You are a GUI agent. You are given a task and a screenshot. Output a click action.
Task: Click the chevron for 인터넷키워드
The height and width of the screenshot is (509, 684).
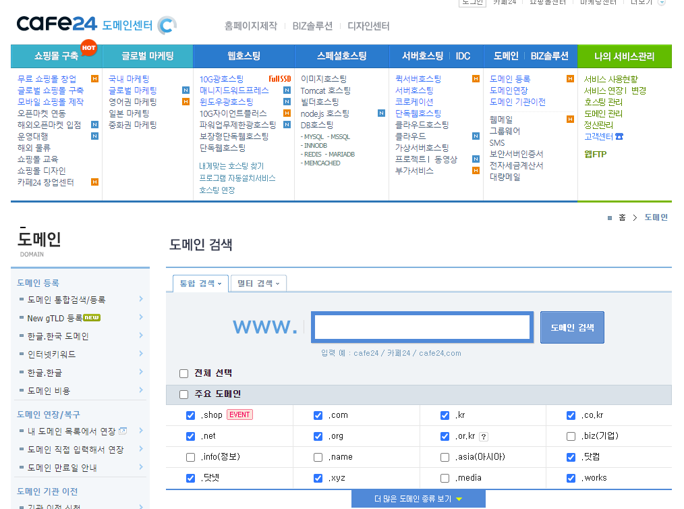pyautogui.click(x=141, y=354)
